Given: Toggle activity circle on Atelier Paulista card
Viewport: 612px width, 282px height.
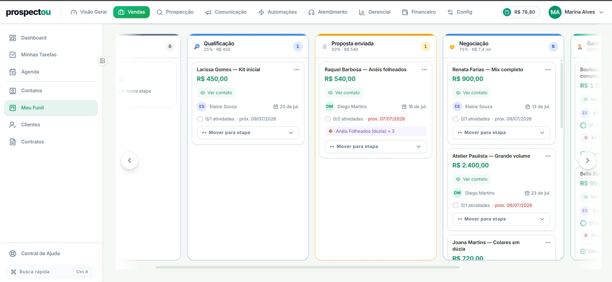Looking at the screenshot, I should coord(456,205).
